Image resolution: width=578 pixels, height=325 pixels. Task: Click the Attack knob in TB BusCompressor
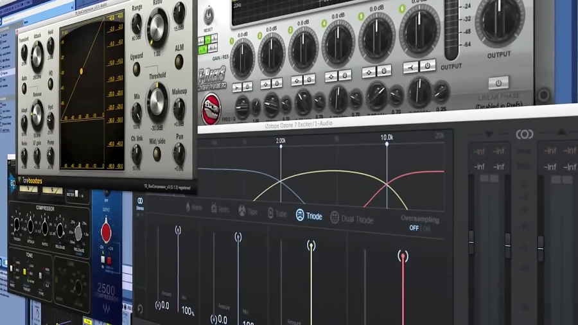pyautogui.click(x=37, y=57)
